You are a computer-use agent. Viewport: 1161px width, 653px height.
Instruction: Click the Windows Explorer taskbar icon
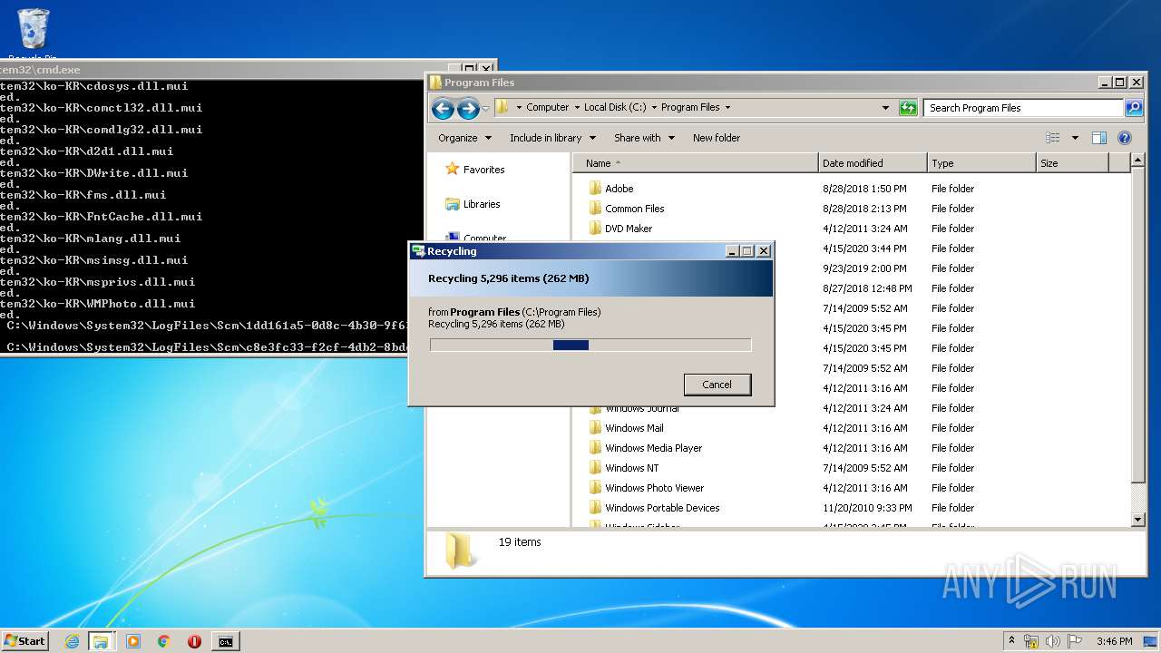pos(101,641)
